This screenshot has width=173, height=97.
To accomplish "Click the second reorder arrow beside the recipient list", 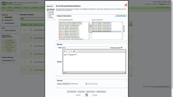I will pos(124,28).
